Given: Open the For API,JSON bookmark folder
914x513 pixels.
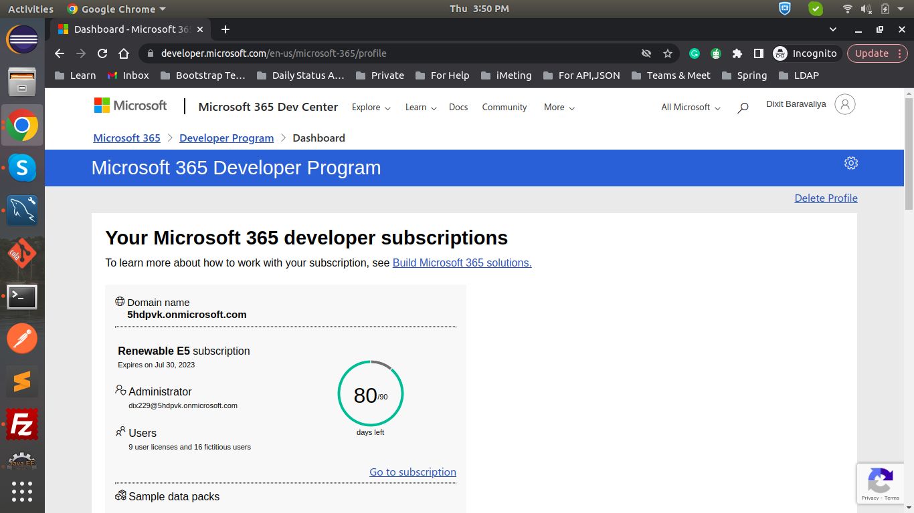Looking at the screenshot, I should click(581, 75).
